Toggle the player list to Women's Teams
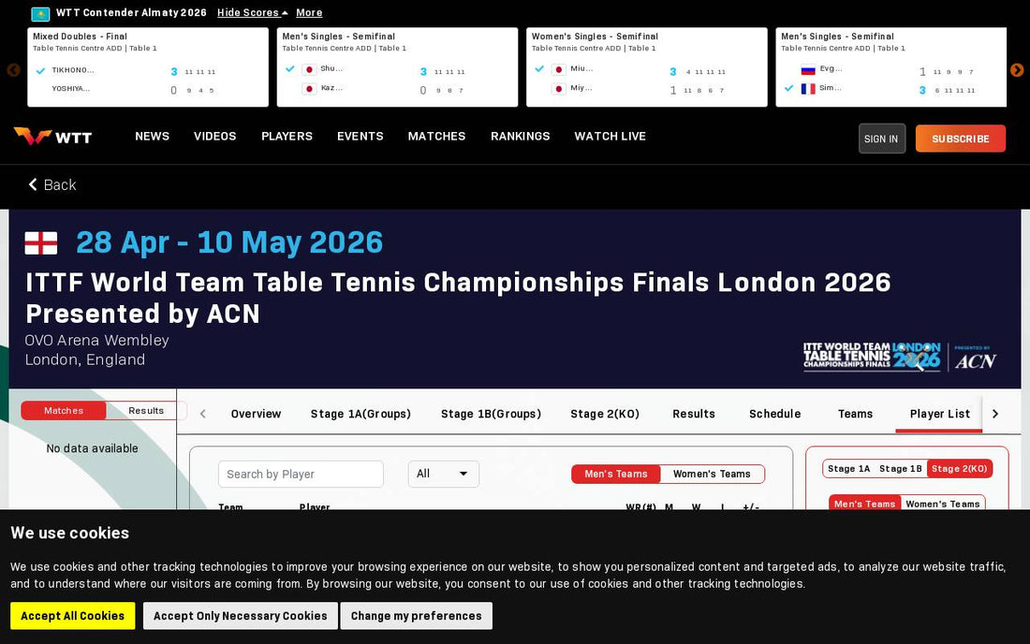 (x=712, y=474)
